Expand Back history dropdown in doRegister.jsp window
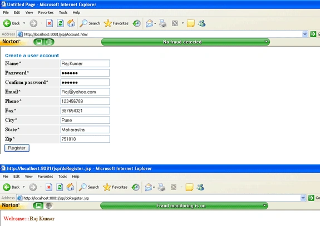 [24, 187]
